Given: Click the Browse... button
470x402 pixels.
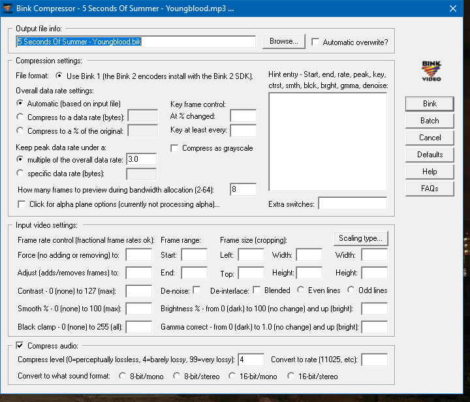Looking at the screenshot, I should [283, 41].
